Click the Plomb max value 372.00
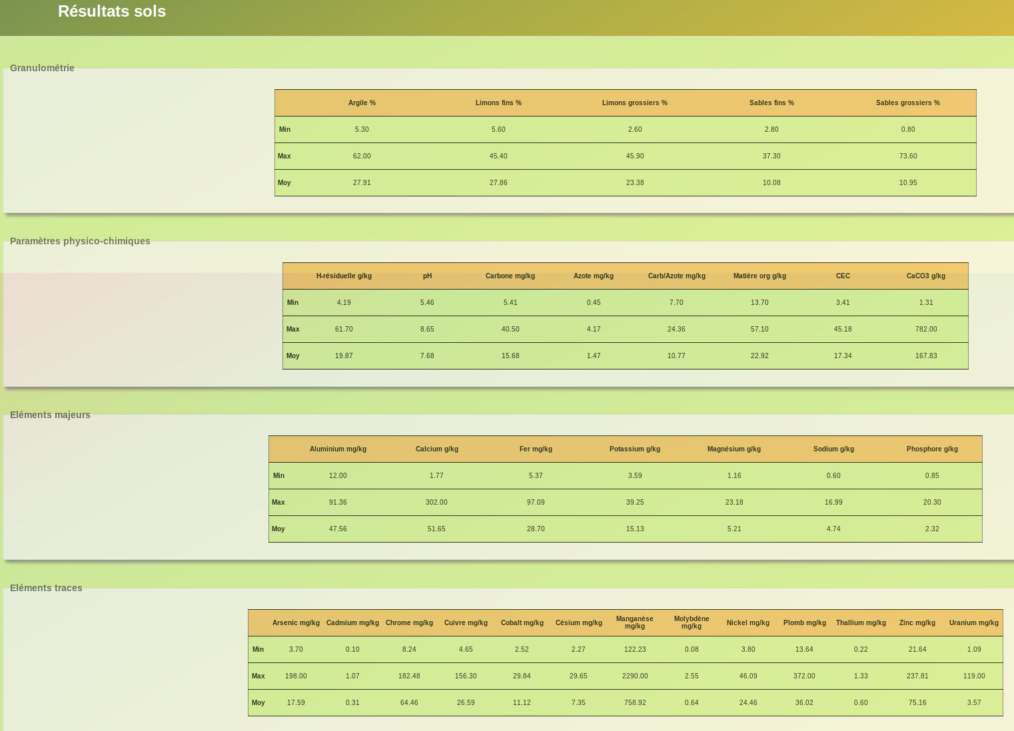This screenshot has height=731, width=1014. pyautogui.click(x=804, y=676)
